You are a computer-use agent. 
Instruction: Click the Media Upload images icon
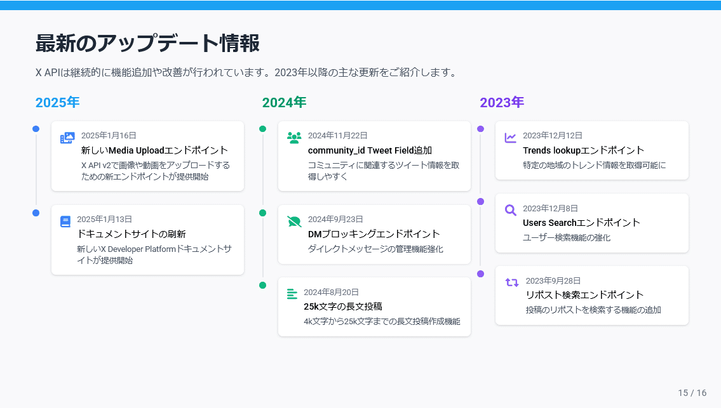click(67, 138)
